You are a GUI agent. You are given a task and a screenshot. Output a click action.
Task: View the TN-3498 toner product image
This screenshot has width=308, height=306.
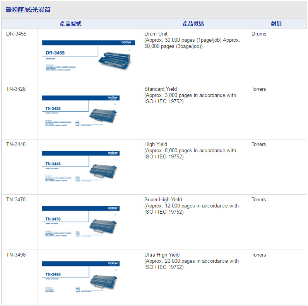click(81, 277)
